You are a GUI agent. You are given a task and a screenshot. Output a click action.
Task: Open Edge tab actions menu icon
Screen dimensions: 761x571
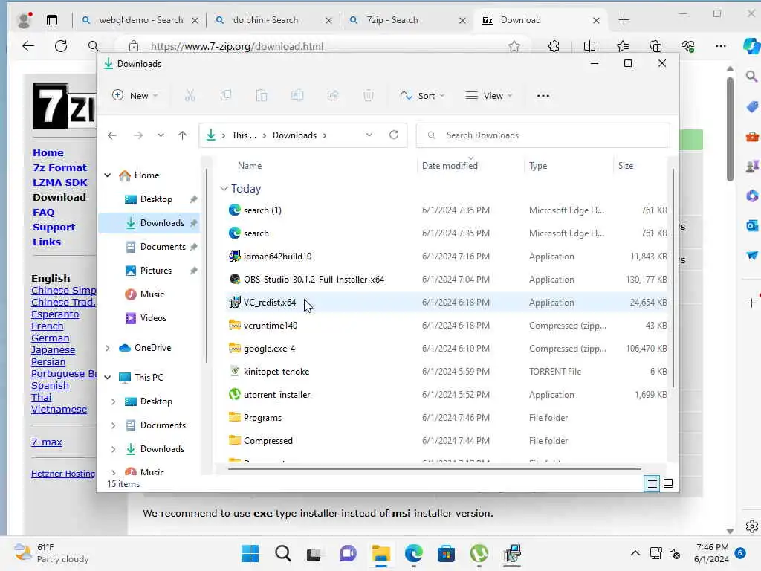point(52,20)
